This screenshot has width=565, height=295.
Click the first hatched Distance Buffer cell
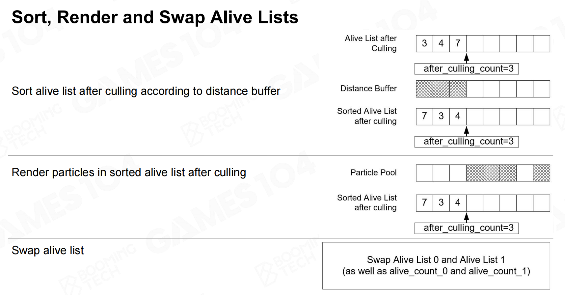pyautogui.click(x=424, y=89)
